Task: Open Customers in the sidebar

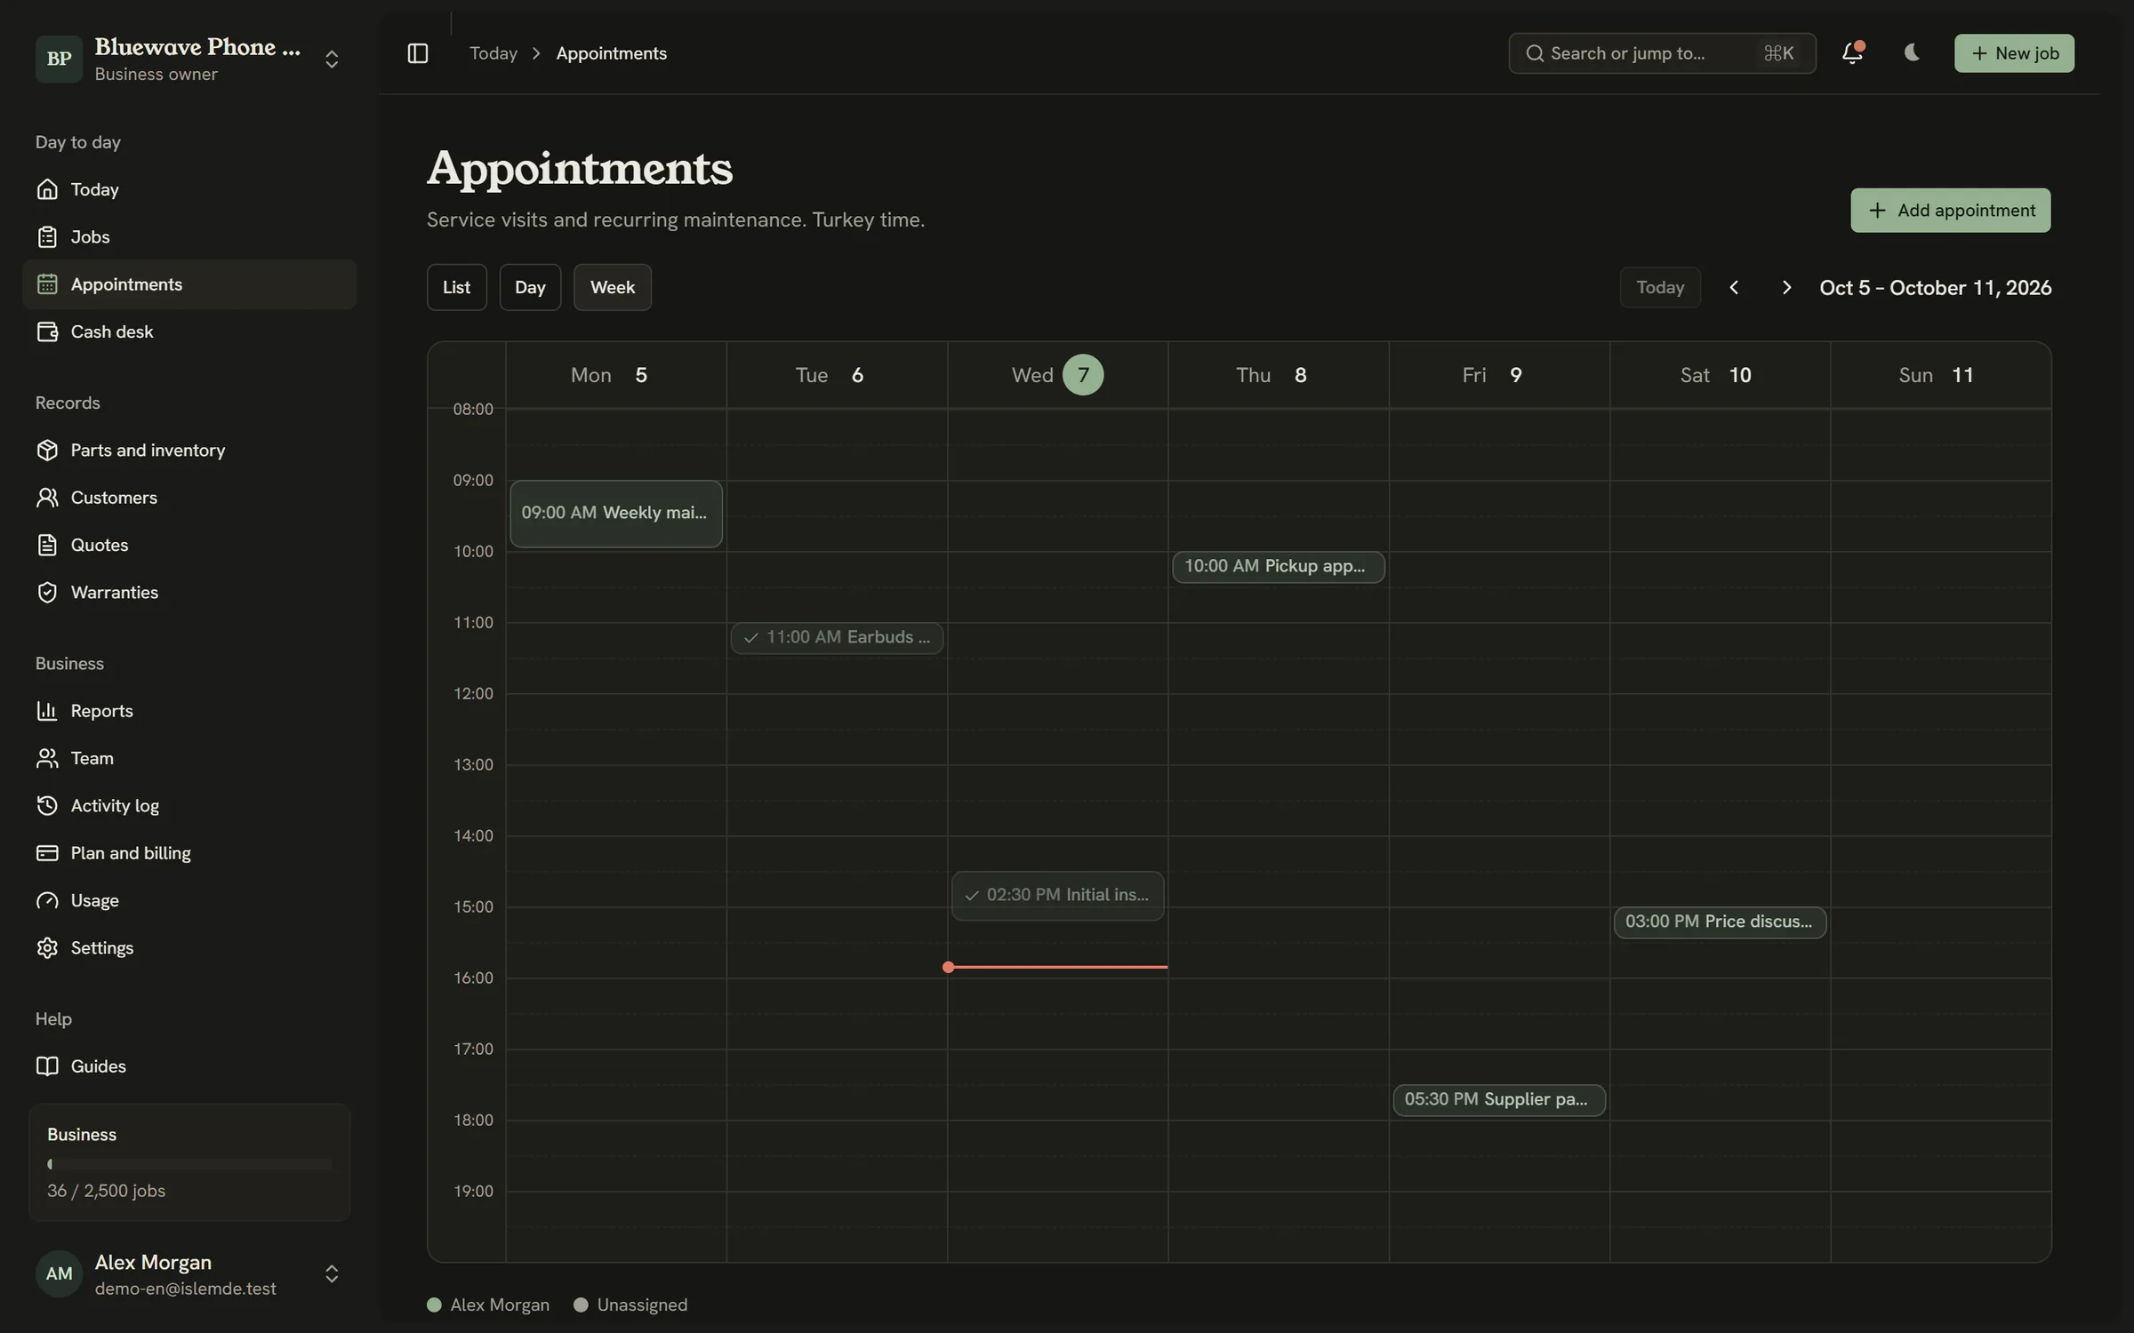Action: (x=189, y=498)
